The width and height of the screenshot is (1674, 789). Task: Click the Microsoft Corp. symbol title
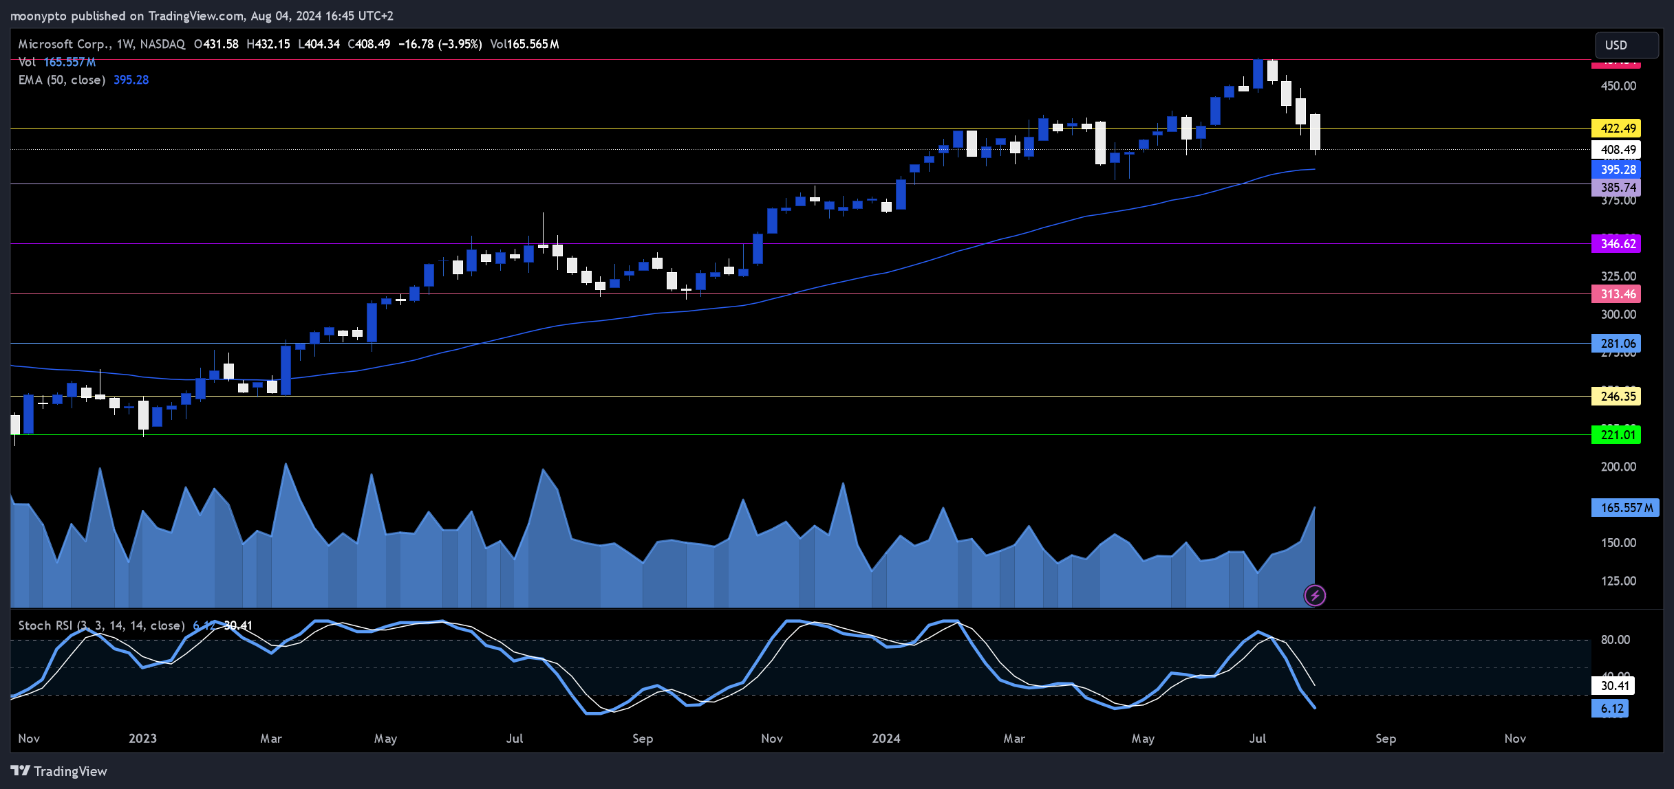coord(65,44)
